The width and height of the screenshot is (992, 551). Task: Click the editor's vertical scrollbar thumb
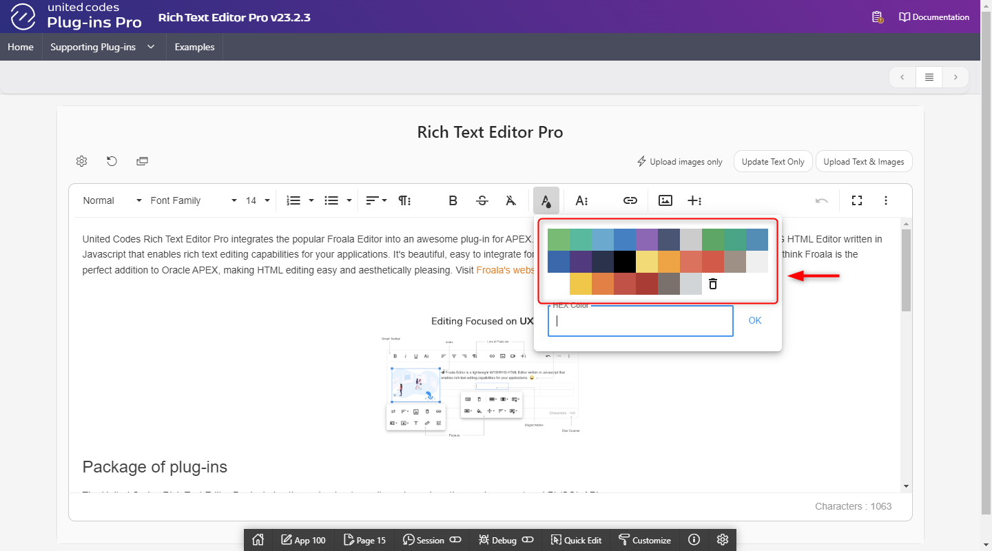tap(906, 271)
